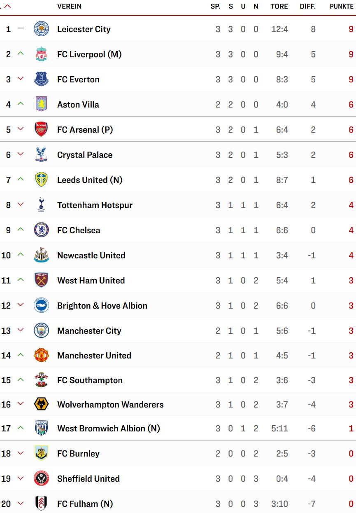Click the Leicester City club crest
Image resolution: width=356 pixels, height=513 pixels.
(41, 29)
